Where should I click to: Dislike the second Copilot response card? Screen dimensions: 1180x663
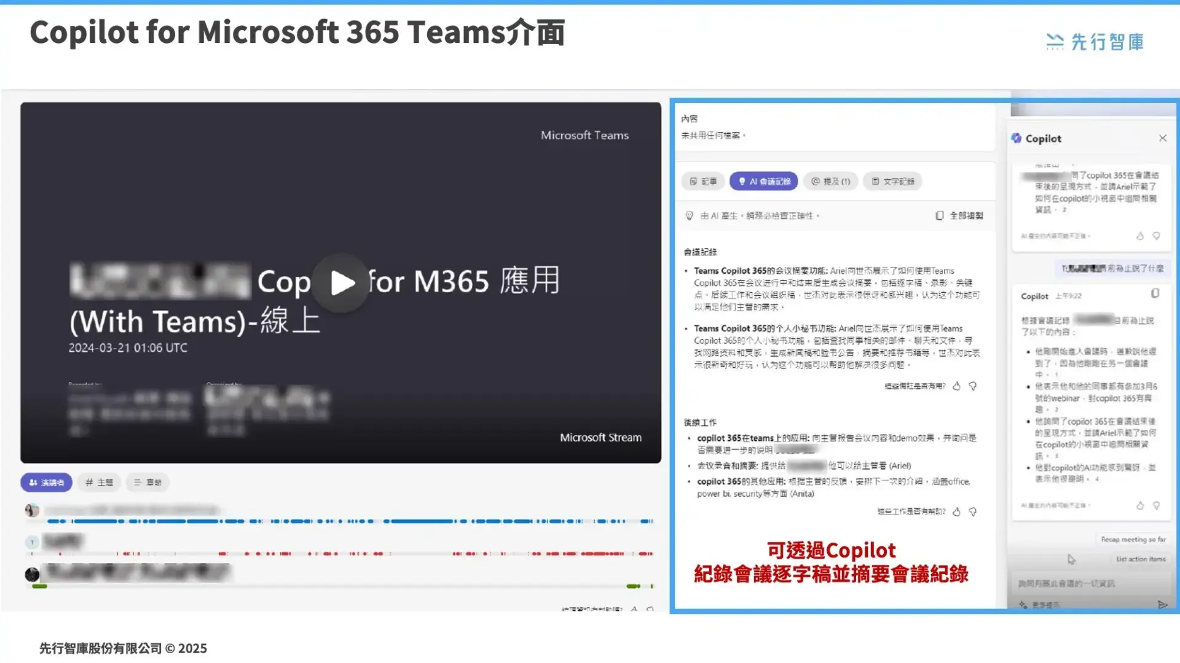pos(1156,506)
